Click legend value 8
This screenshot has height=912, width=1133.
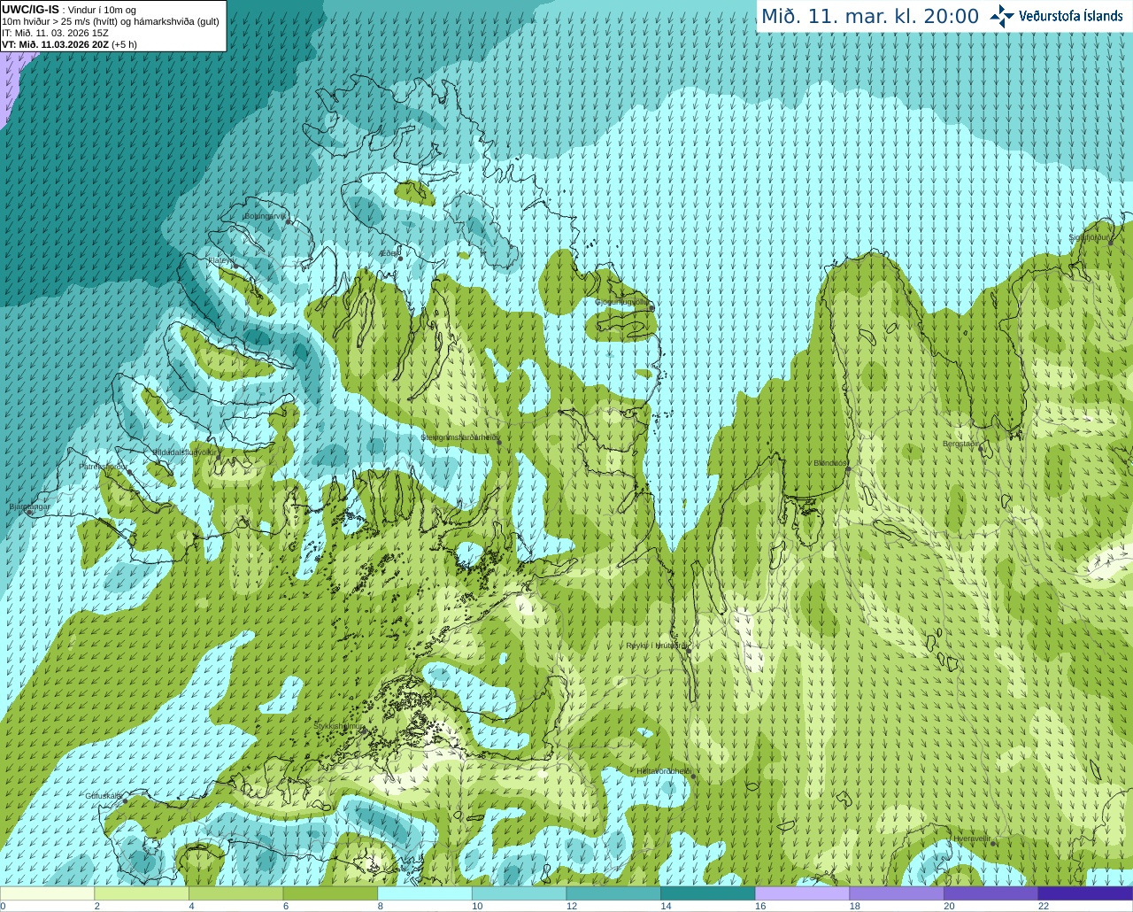coord(380,906)
